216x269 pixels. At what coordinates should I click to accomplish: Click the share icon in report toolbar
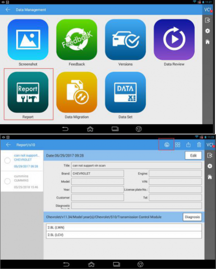point(188,145)
